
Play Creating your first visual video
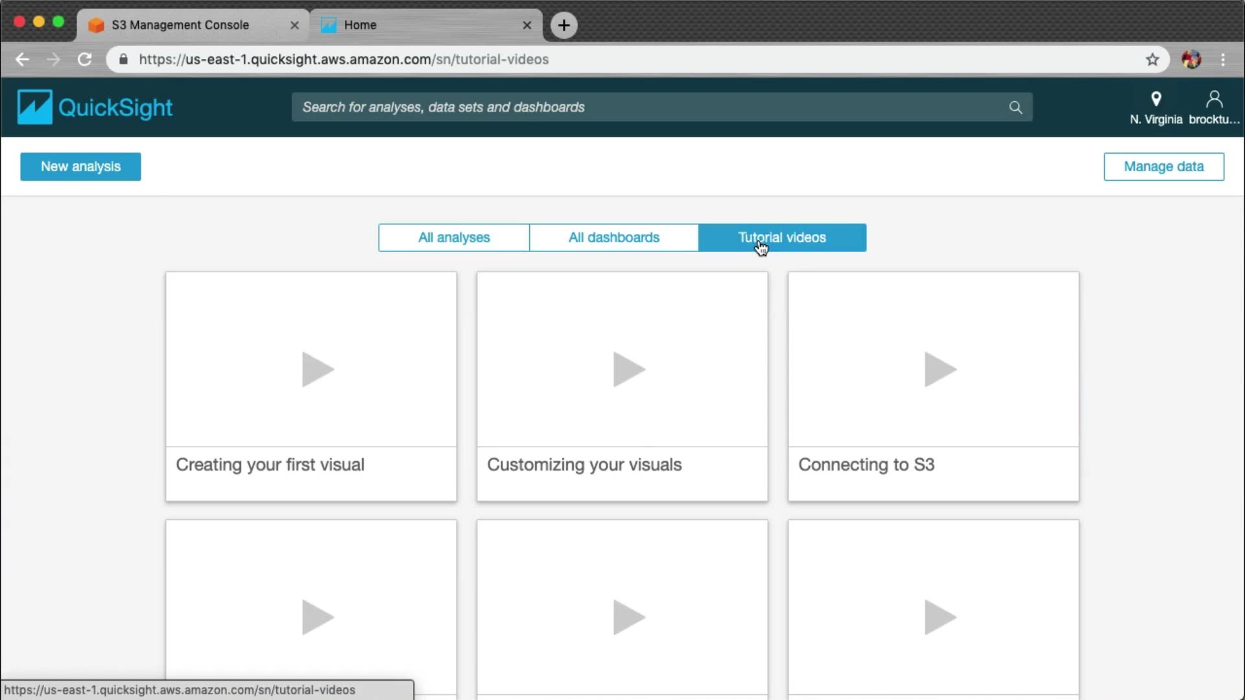[318, 369]
